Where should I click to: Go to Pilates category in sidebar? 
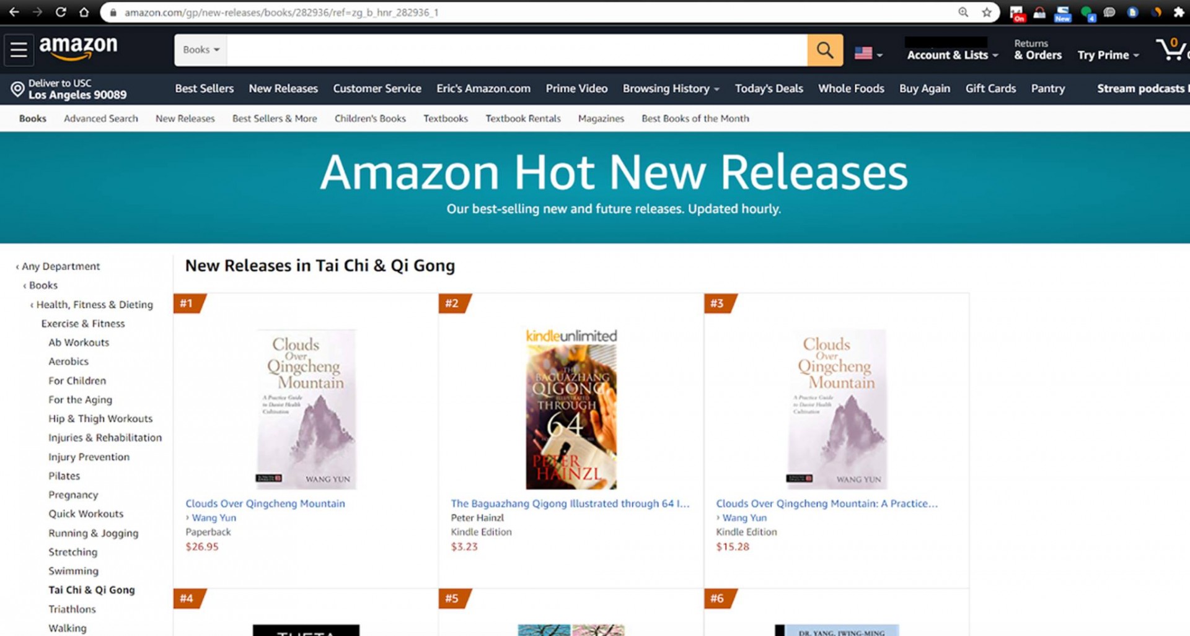click(64, 476)
